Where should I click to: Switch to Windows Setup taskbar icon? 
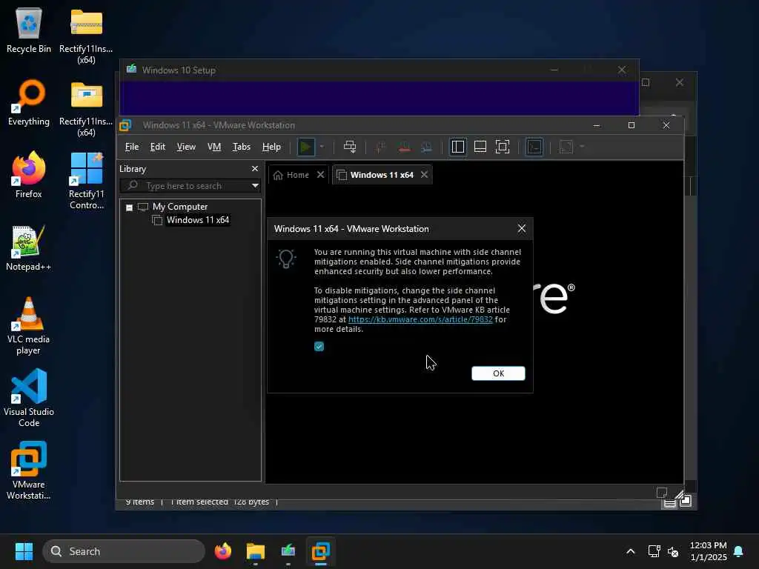point(288,551)
